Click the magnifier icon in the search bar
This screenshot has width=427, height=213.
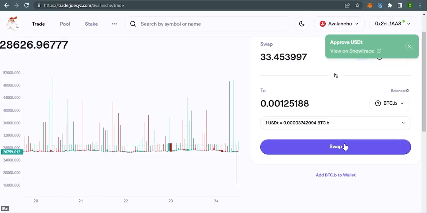(x=133, y=24)
